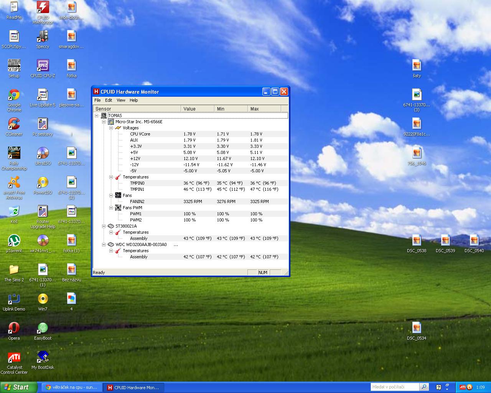Open the šaty image file

tap(417, 69)
